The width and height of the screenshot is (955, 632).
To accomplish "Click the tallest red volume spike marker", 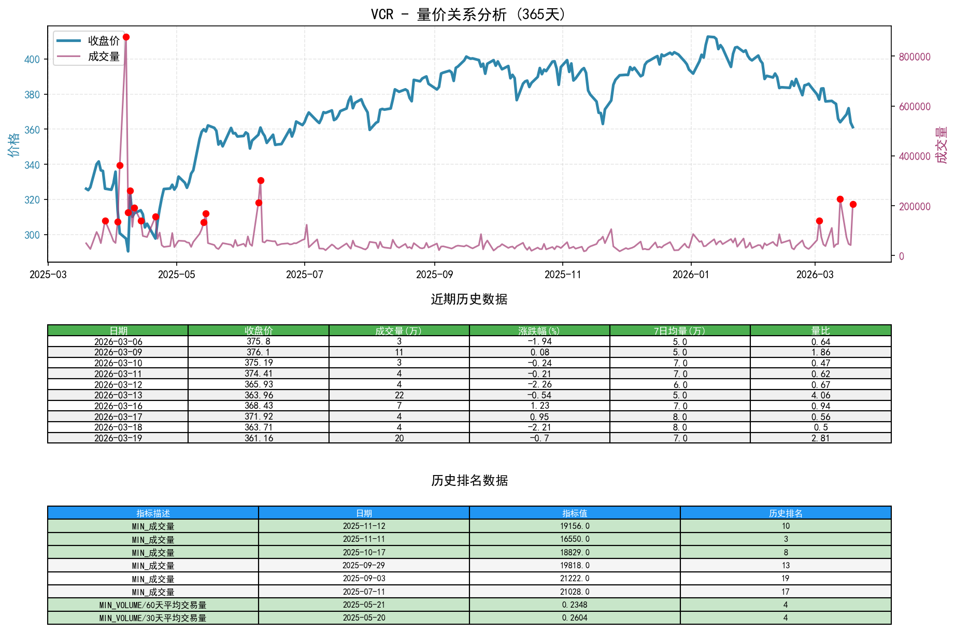I will [126, 36].
